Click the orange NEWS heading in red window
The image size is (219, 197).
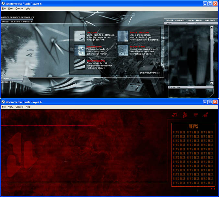tap(193, 127)
